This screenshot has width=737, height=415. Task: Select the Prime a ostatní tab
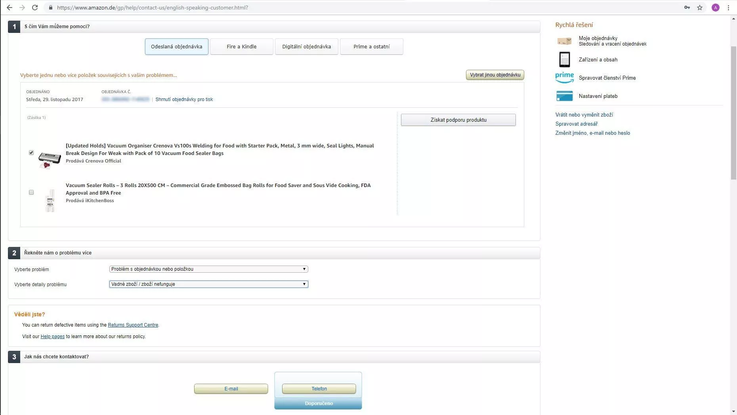[x=371, y=46]
